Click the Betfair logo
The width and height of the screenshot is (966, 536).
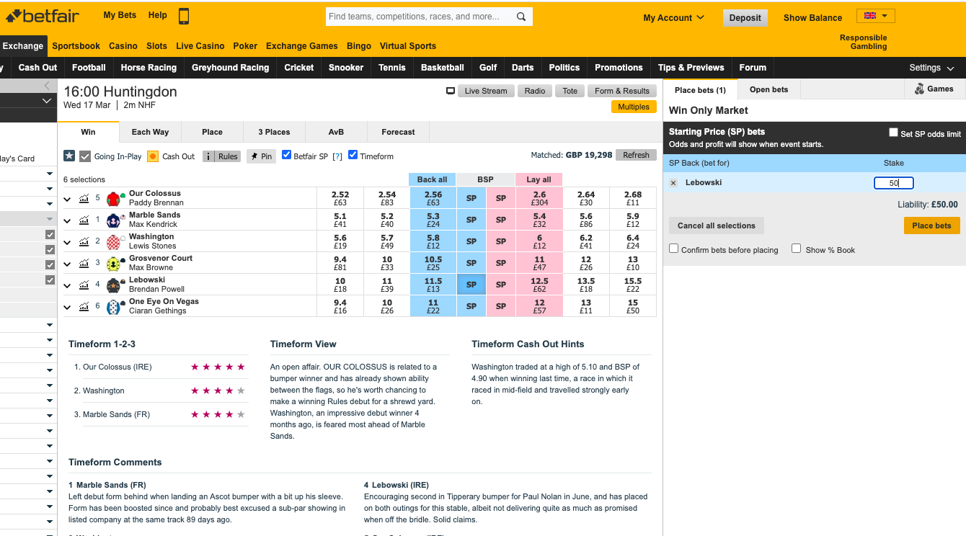pos(43,16)
